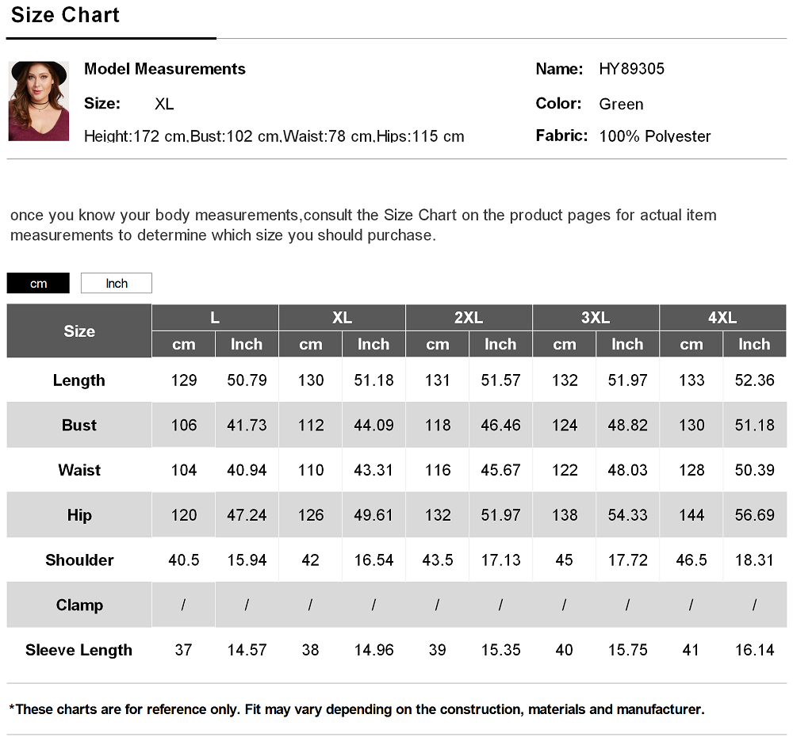This screenshot has width=793, height=741.
Task: Select the XL size column header
Action: click(342, 318)
